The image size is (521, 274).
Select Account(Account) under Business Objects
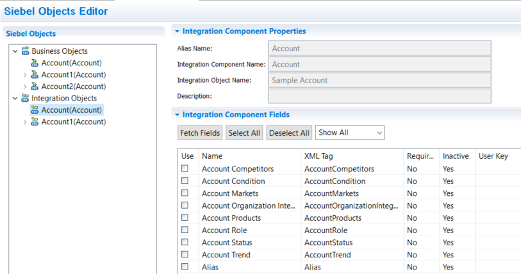(x=71, y=63)
